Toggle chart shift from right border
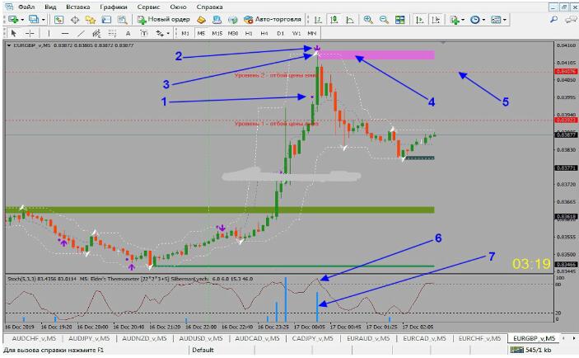The width and height of the screenshot is (579, 358). [x=436, y=20]
